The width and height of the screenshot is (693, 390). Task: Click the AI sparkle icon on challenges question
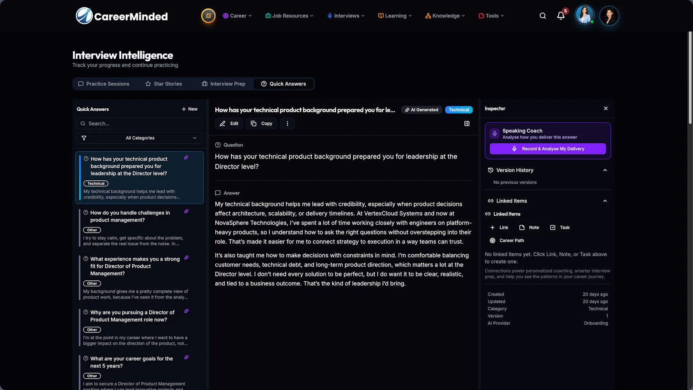[186, 211]
